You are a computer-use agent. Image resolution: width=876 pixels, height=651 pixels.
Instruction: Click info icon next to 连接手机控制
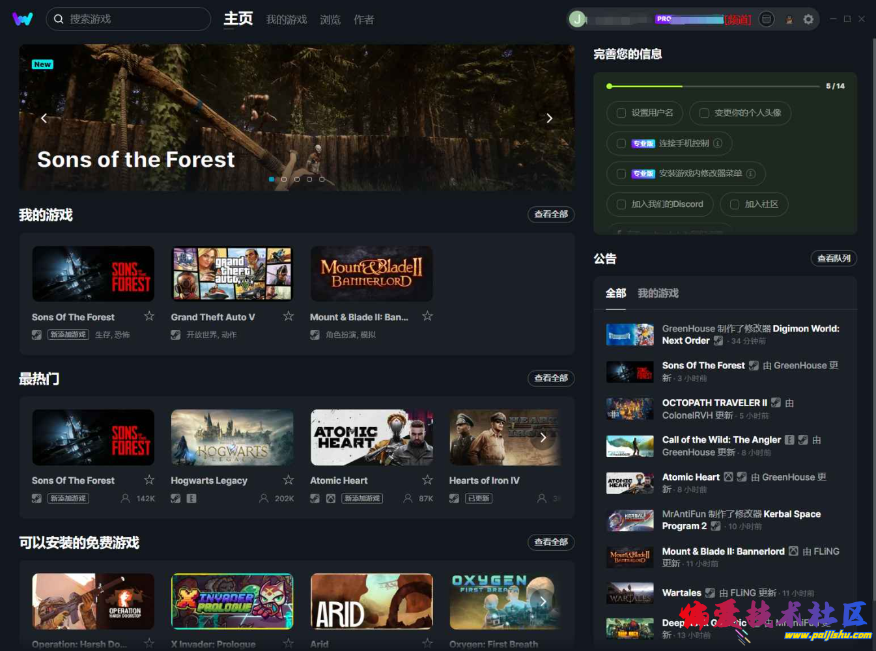click(718, 143)
